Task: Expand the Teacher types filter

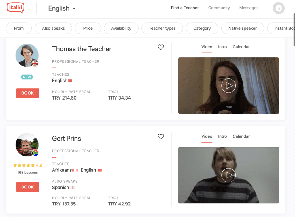Action: pyautogui.click(x=162, y=28)
